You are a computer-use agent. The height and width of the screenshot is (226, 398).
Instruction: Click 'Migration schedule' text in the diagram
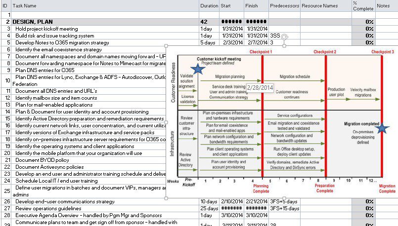pyautogui.click(x=295, y=76)
